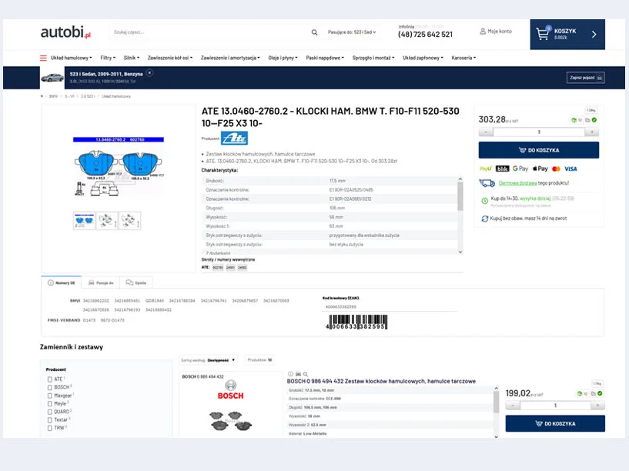The image size is (629, 471).
Task: Click the Moje konto user icon
Action: tap(483, 31)
